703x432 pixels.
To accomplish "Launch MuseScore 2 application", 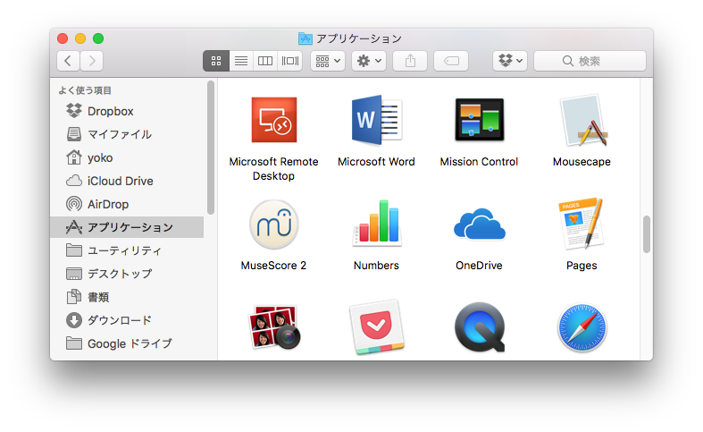I will [273, 224].
